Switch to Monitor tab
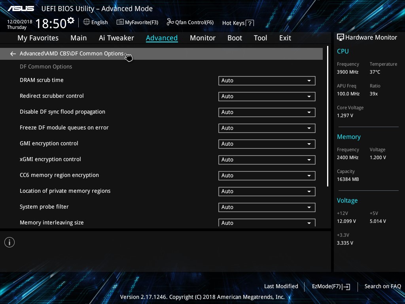The image size is (405, 304). click(202, 38)
